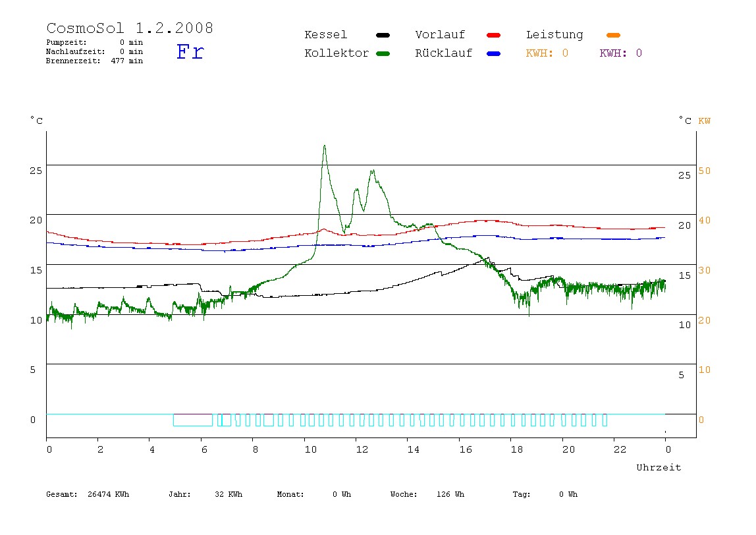
Task: Select the "477 min" Brennerzeit value
Action: point(127,61)
